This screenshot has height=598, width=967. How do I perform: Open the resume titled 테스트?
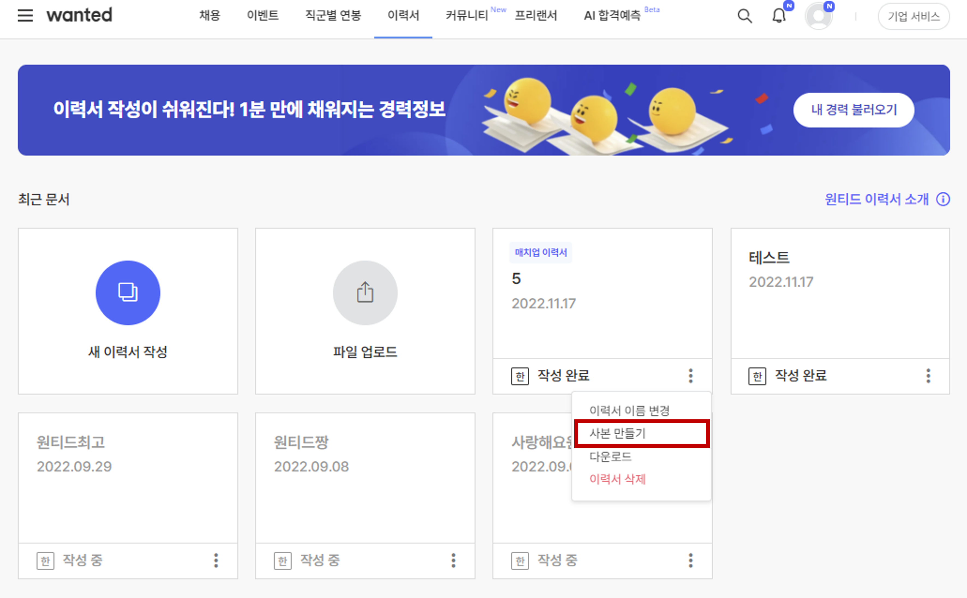click(769, 257)
